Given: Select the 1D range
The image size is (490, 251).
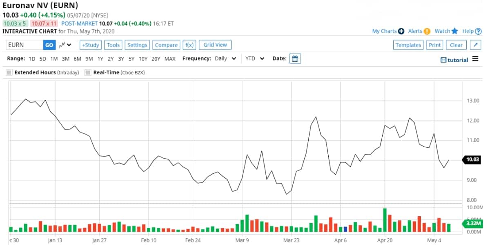Looking at the screenshot, I should (32, 59).
